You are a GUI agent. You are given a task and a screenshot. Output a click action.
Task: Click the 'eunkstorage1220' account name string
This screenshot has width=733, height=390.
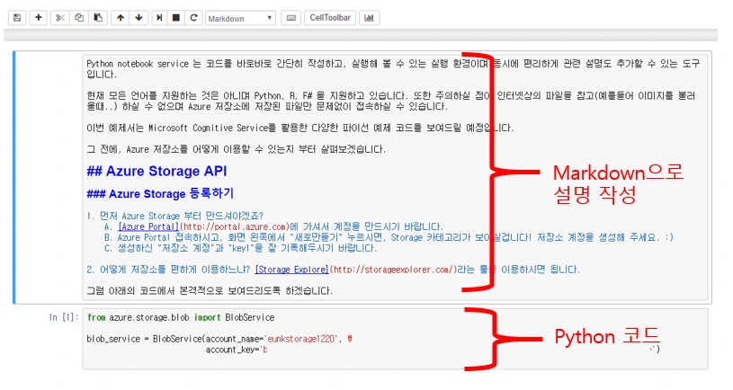[x=301, y=339]
